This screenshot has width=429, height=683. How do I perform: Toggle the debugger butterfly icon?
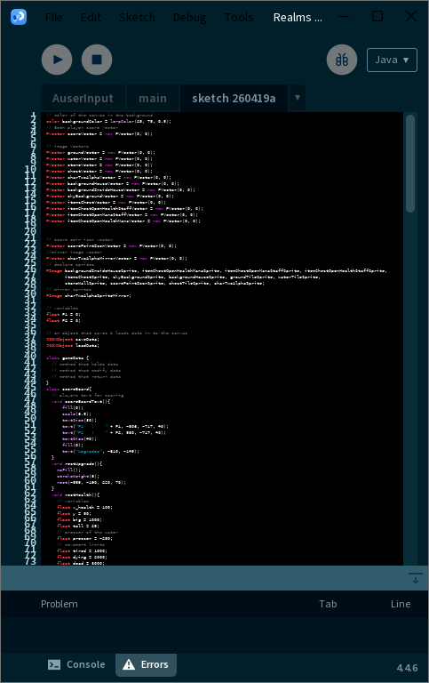pyautogui.click(x=342, y=60)
